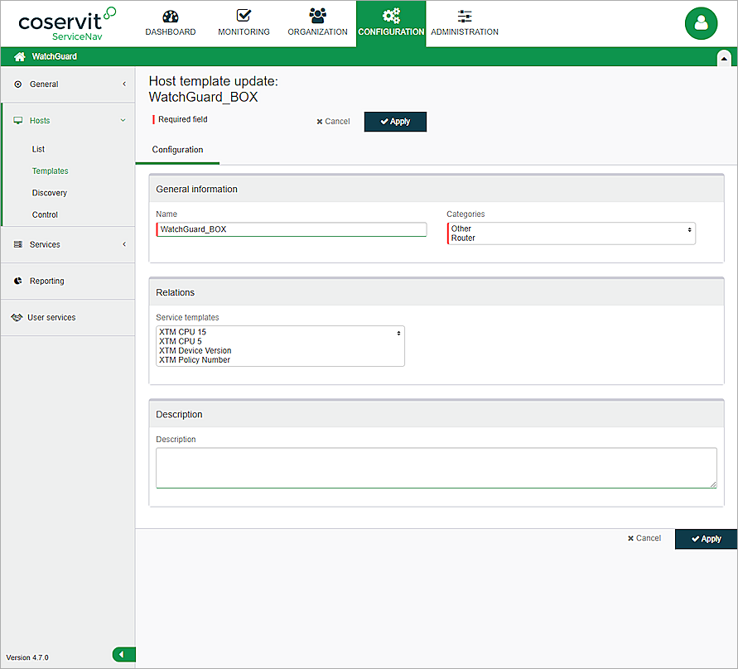Collapse the green WatchGuard banner arrow
The height and width of the screenshot is (669, 738).
pyautogui.click(x=724, y=56)
